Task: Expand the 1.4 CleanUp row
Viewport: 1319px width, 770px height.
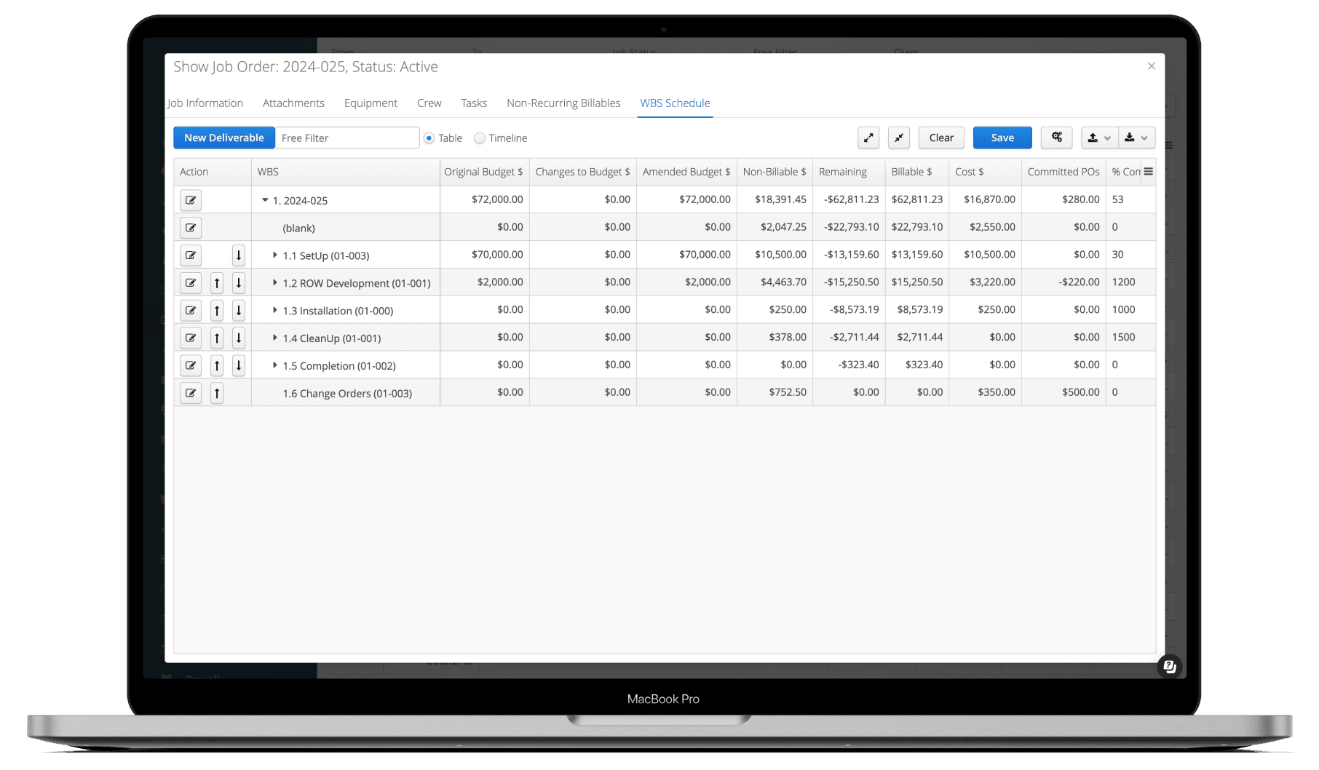Action: coord(274,338)
